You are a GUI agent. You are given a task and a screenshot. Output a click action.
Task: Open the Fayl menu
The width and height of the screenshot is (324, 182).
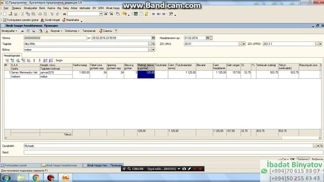(6, 8)
